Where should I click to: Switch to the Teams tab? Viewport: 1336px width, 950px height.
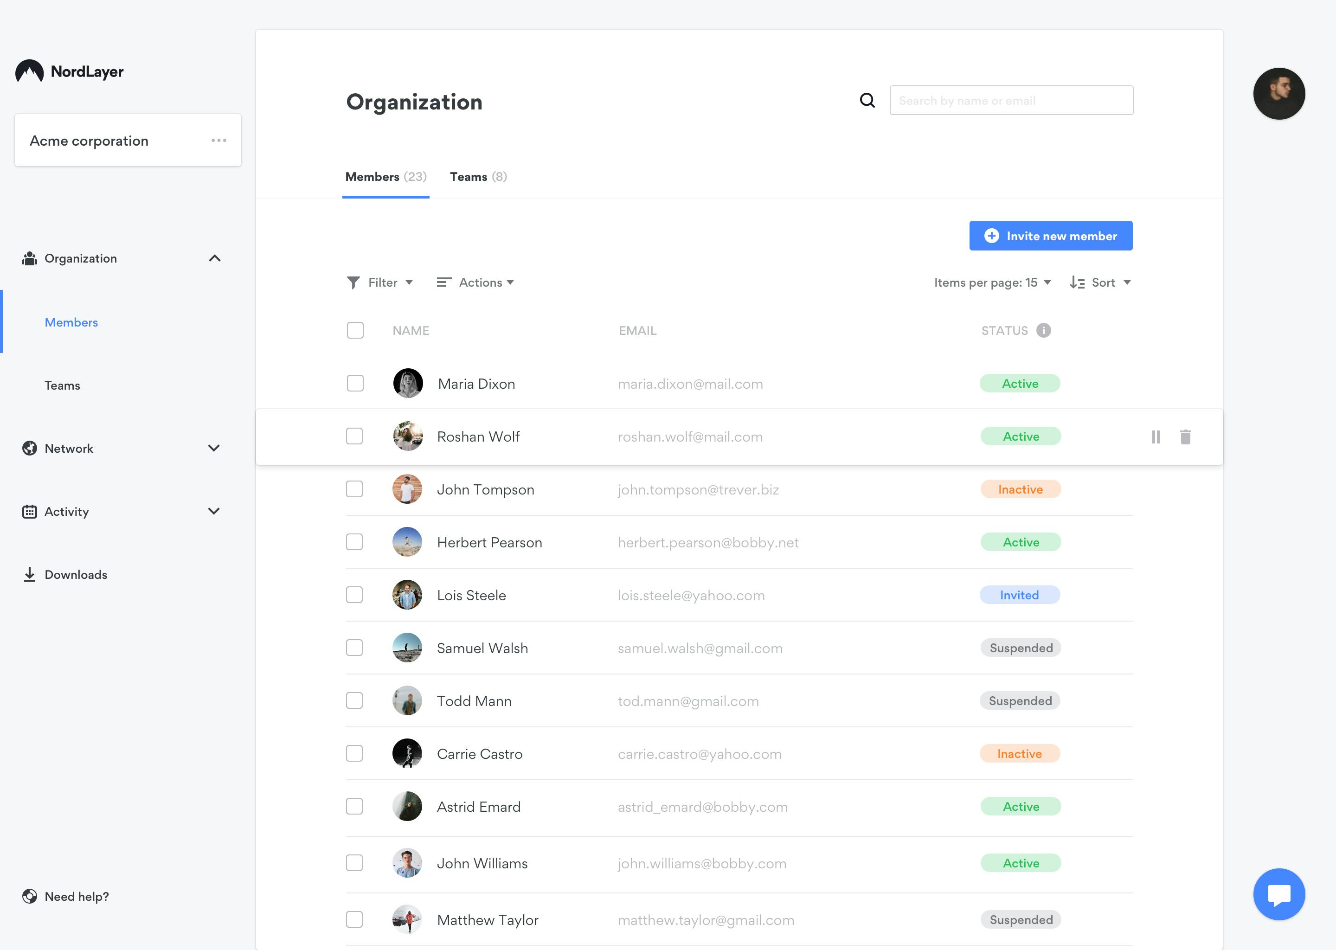[479, 177]
